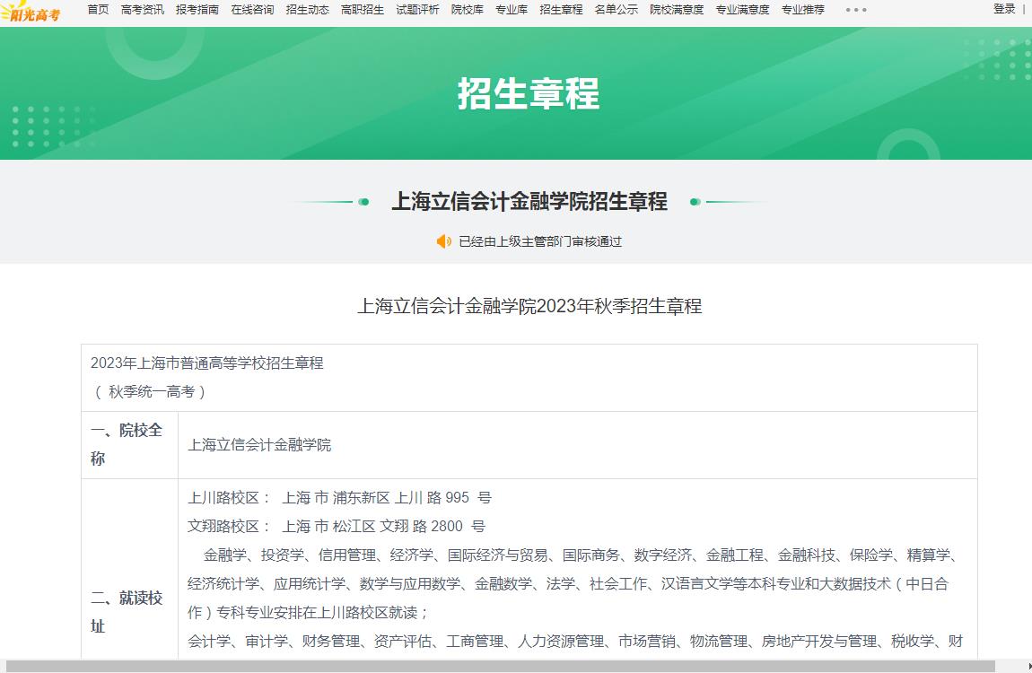Open 招生章程 navigation item
This screenshot has width=1032, height=673.
pos(561,9)
